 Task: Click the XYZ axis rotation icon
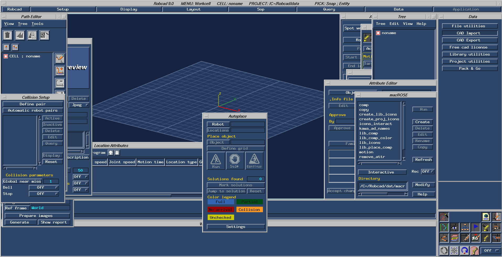click(x=497, y=227)
